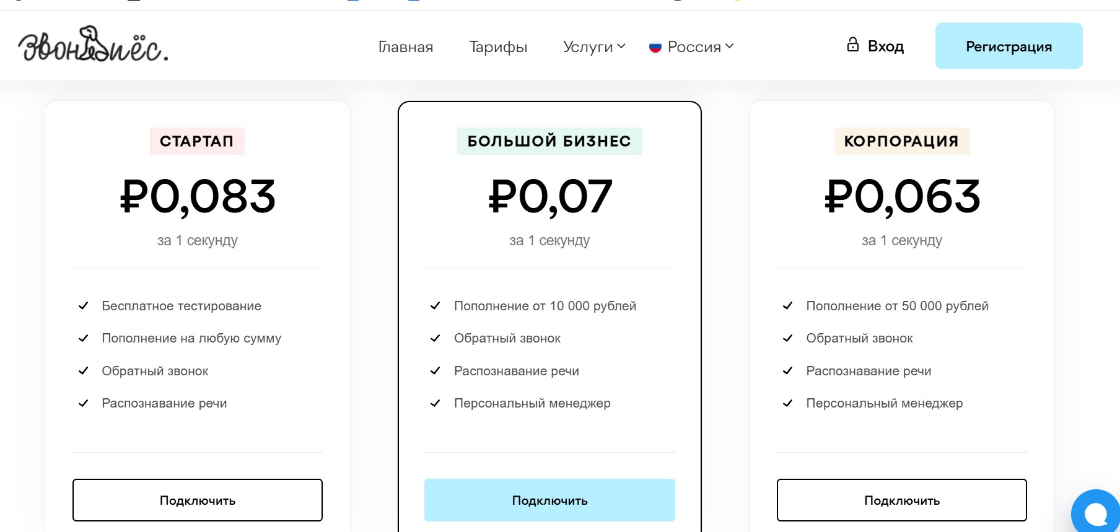Click checkmark beside Пополнение от 50 000 рублей
Screen dimensions: 1120x532
787,306
